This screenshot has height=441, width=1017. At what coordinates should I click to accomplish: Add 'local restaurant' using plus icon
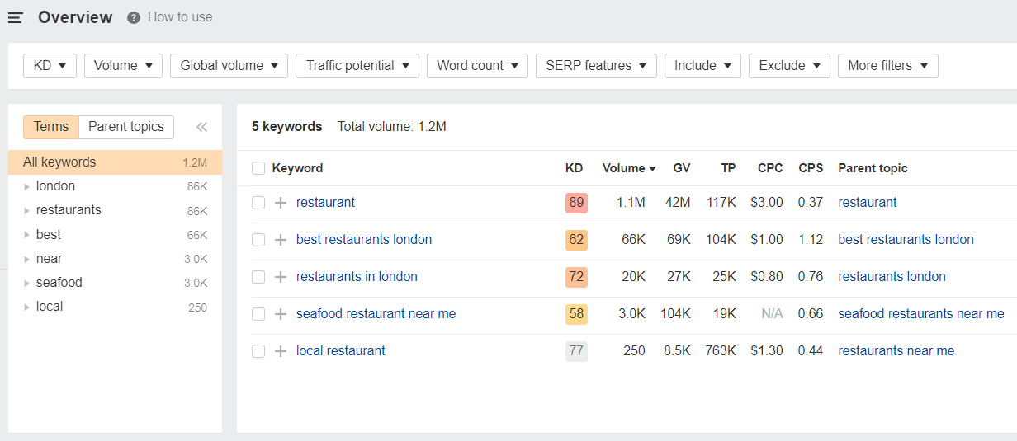[x=281, y=351]
